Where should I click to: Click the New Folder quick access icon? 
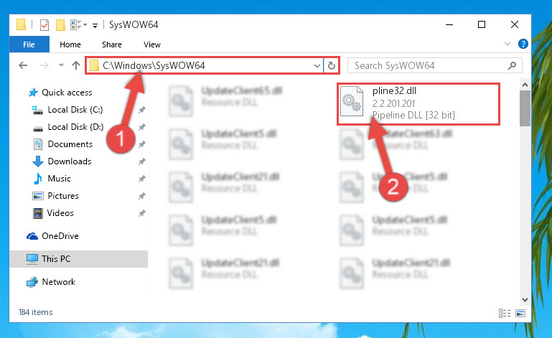[60, 25]
